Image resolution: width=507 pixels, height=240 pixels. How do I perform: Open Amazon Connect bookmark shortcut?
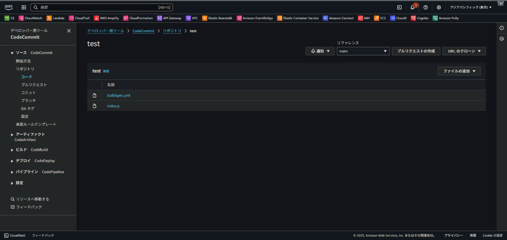click(x=338, y=18)
